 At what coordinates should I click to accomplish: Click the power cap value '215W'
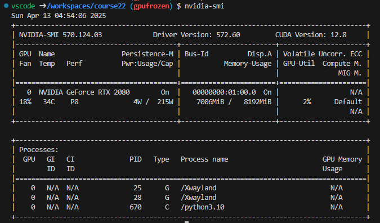165,102
